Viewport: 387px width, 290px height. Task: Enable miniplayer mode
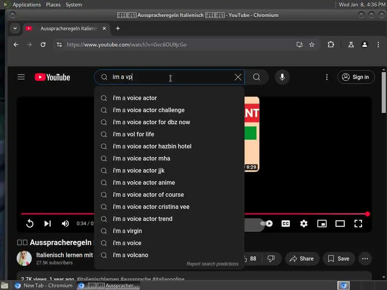tap(322, 224)
